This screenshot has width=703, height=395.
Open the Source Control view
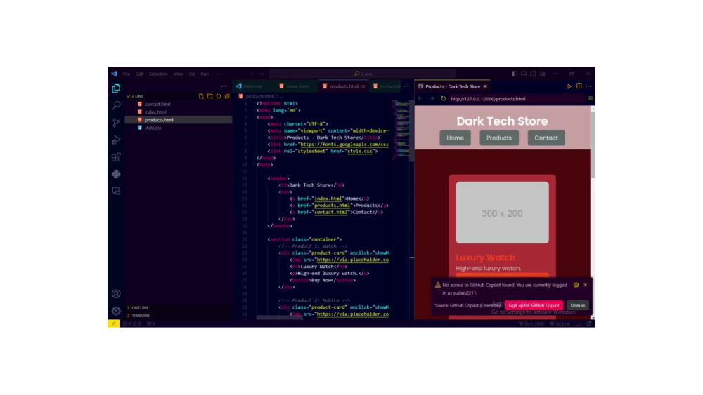116,122
